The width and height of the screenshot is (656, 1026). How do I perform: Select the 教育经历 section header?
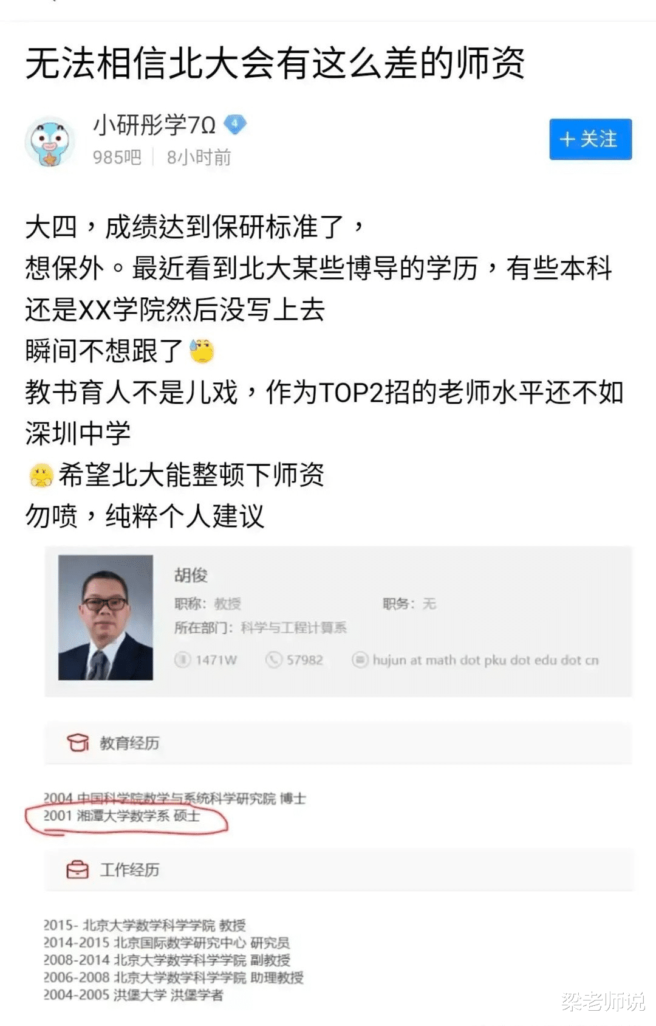pyautogui.click(x=338, y=743)
